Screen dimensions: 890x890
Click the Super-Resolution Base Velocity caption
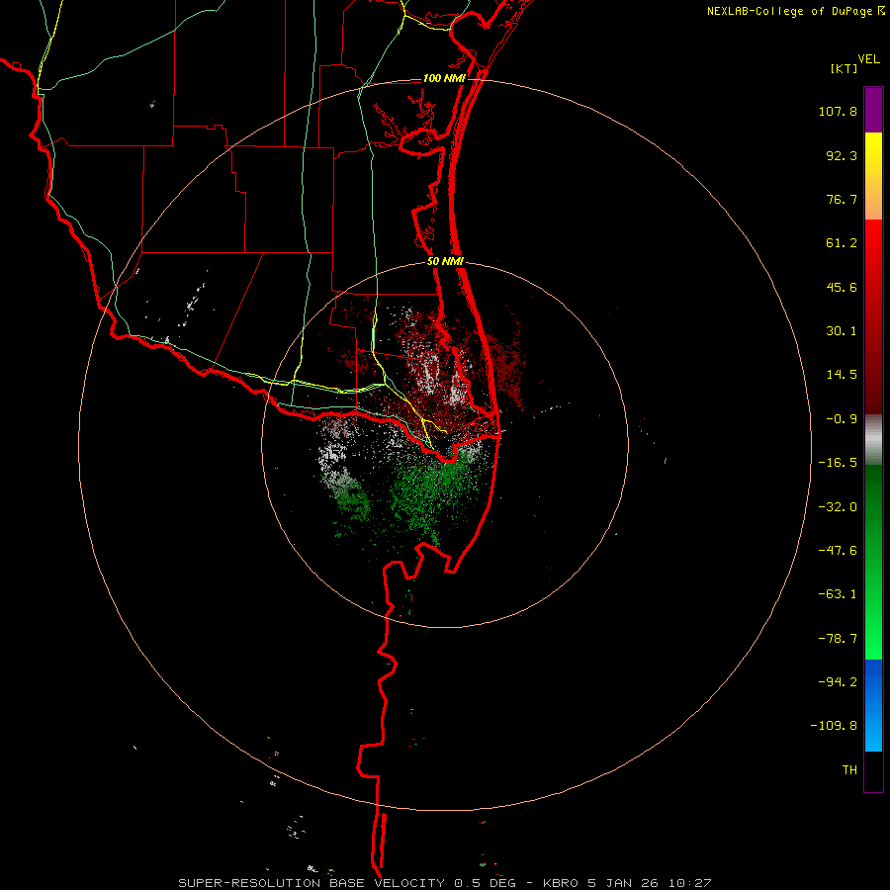point(444,883)
